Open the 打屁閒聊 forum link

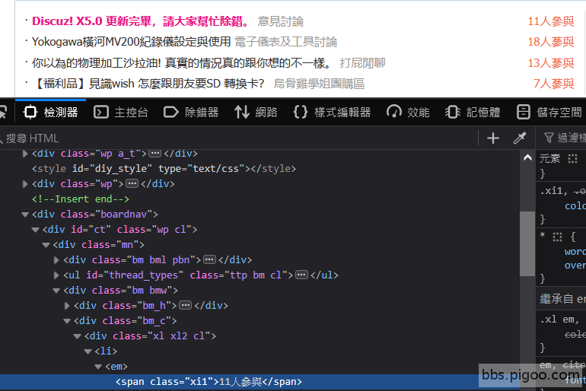click(x=362, y=62)
